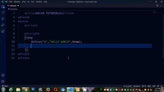Open the Edit menu

pyautogui.click(x=11, y=2)
